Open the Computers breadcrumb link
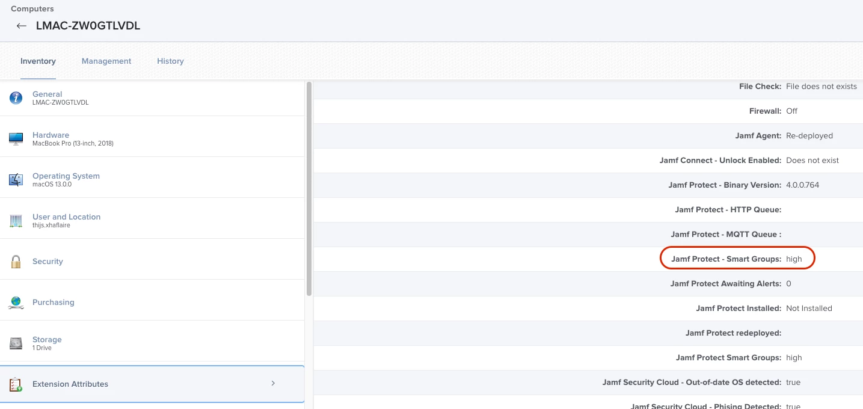This screenshot has height=409, width=863. pyautogui.click(x=32, y=9)
